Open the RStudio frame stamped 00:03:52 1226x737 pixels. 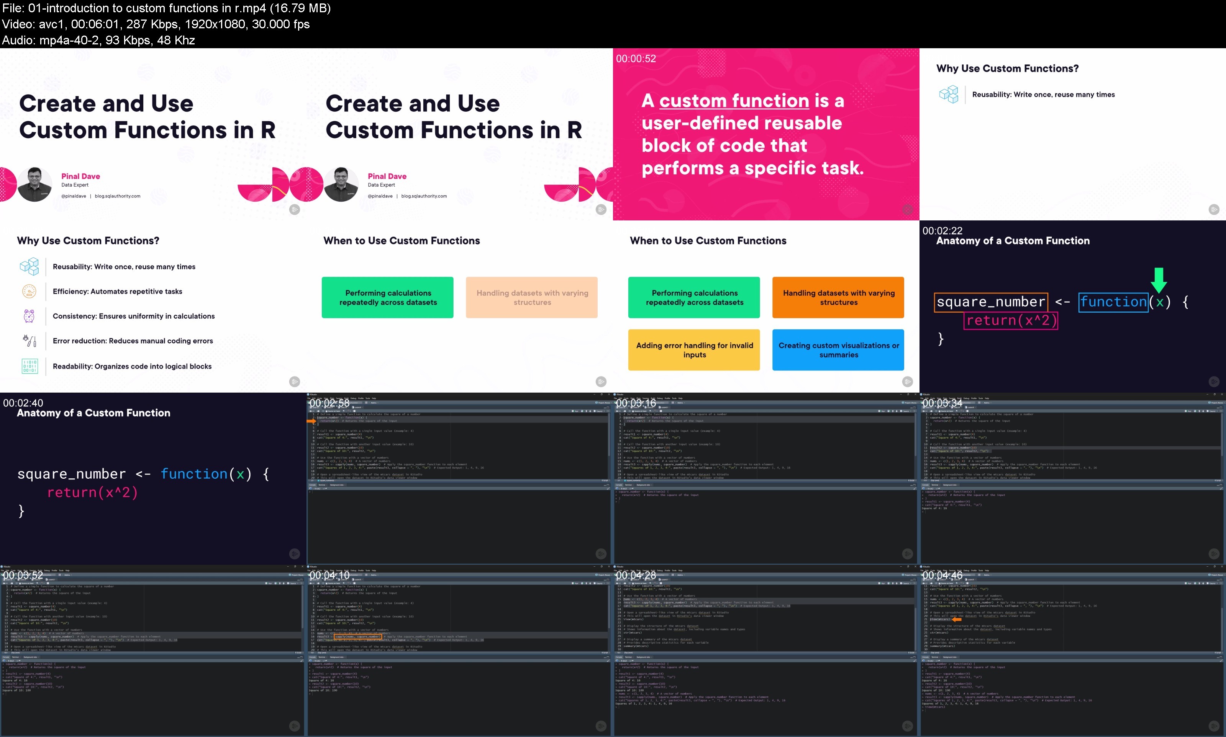tap(153, 651)
